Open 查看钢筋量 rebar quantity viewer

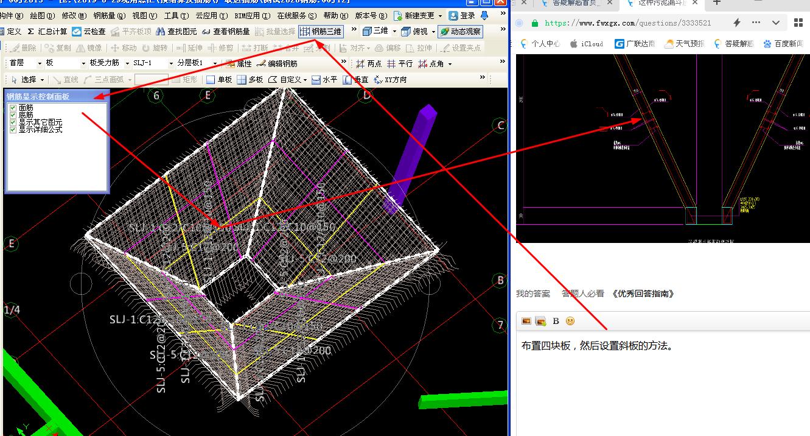click(x=226, y=31)
